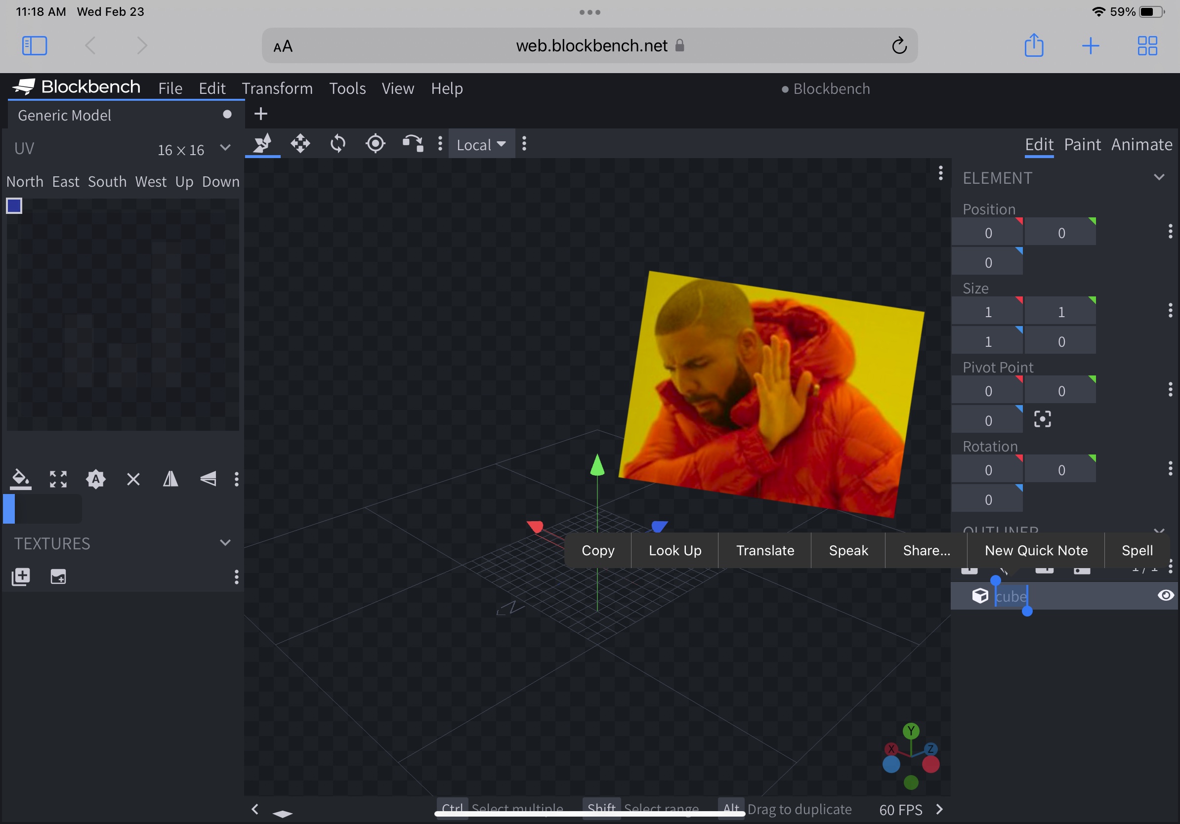
Task: Select the Pivot tool icon
Action: click(375, 144)
